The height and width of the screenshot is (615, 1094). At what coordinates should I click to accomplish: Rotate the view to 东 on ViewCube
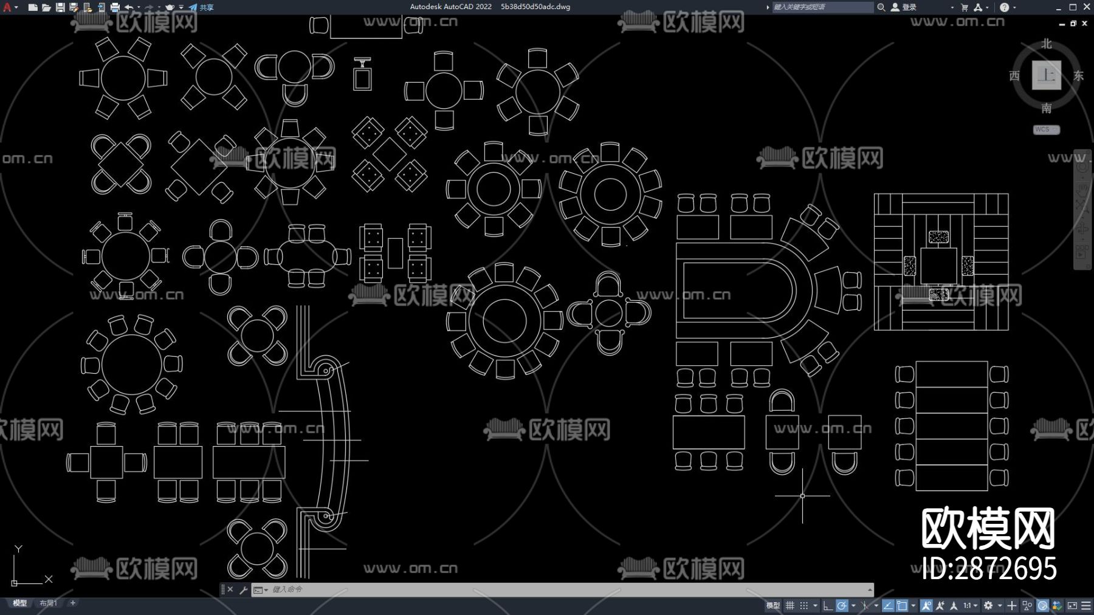coord(1079,76)
